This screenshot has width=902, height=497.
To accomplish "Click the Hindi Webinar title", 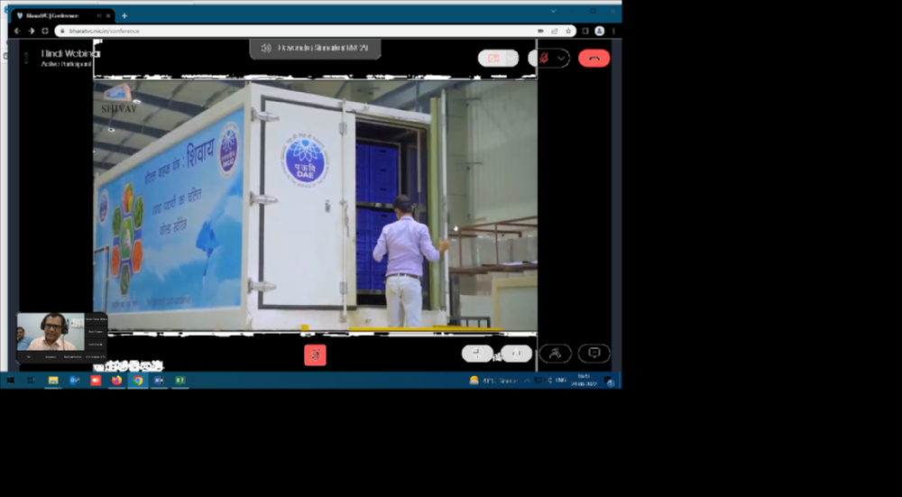I will point(70,53).
